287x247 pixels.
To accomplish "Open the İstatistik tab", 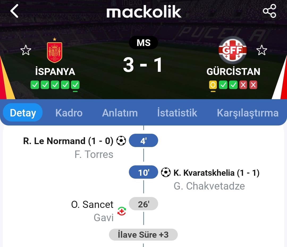I will point(177,113).
